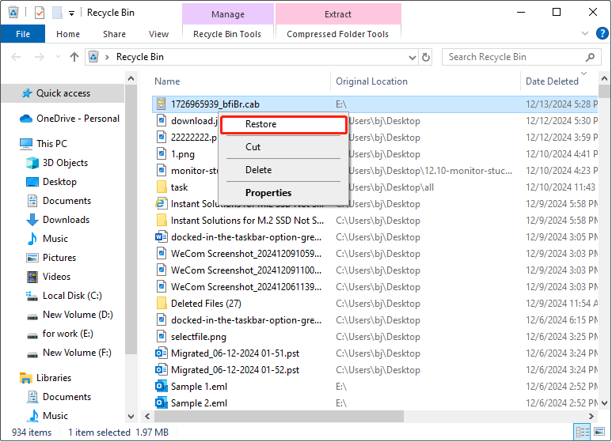Open the Compressed Folder Tools tab
This screenshot has height=442, width=612.
click(x=337, y=34)
